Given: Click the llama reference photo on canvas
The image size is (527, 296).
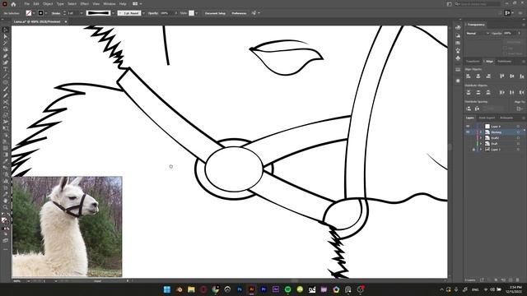Looking at the screenshot, I should coord(67,227).
